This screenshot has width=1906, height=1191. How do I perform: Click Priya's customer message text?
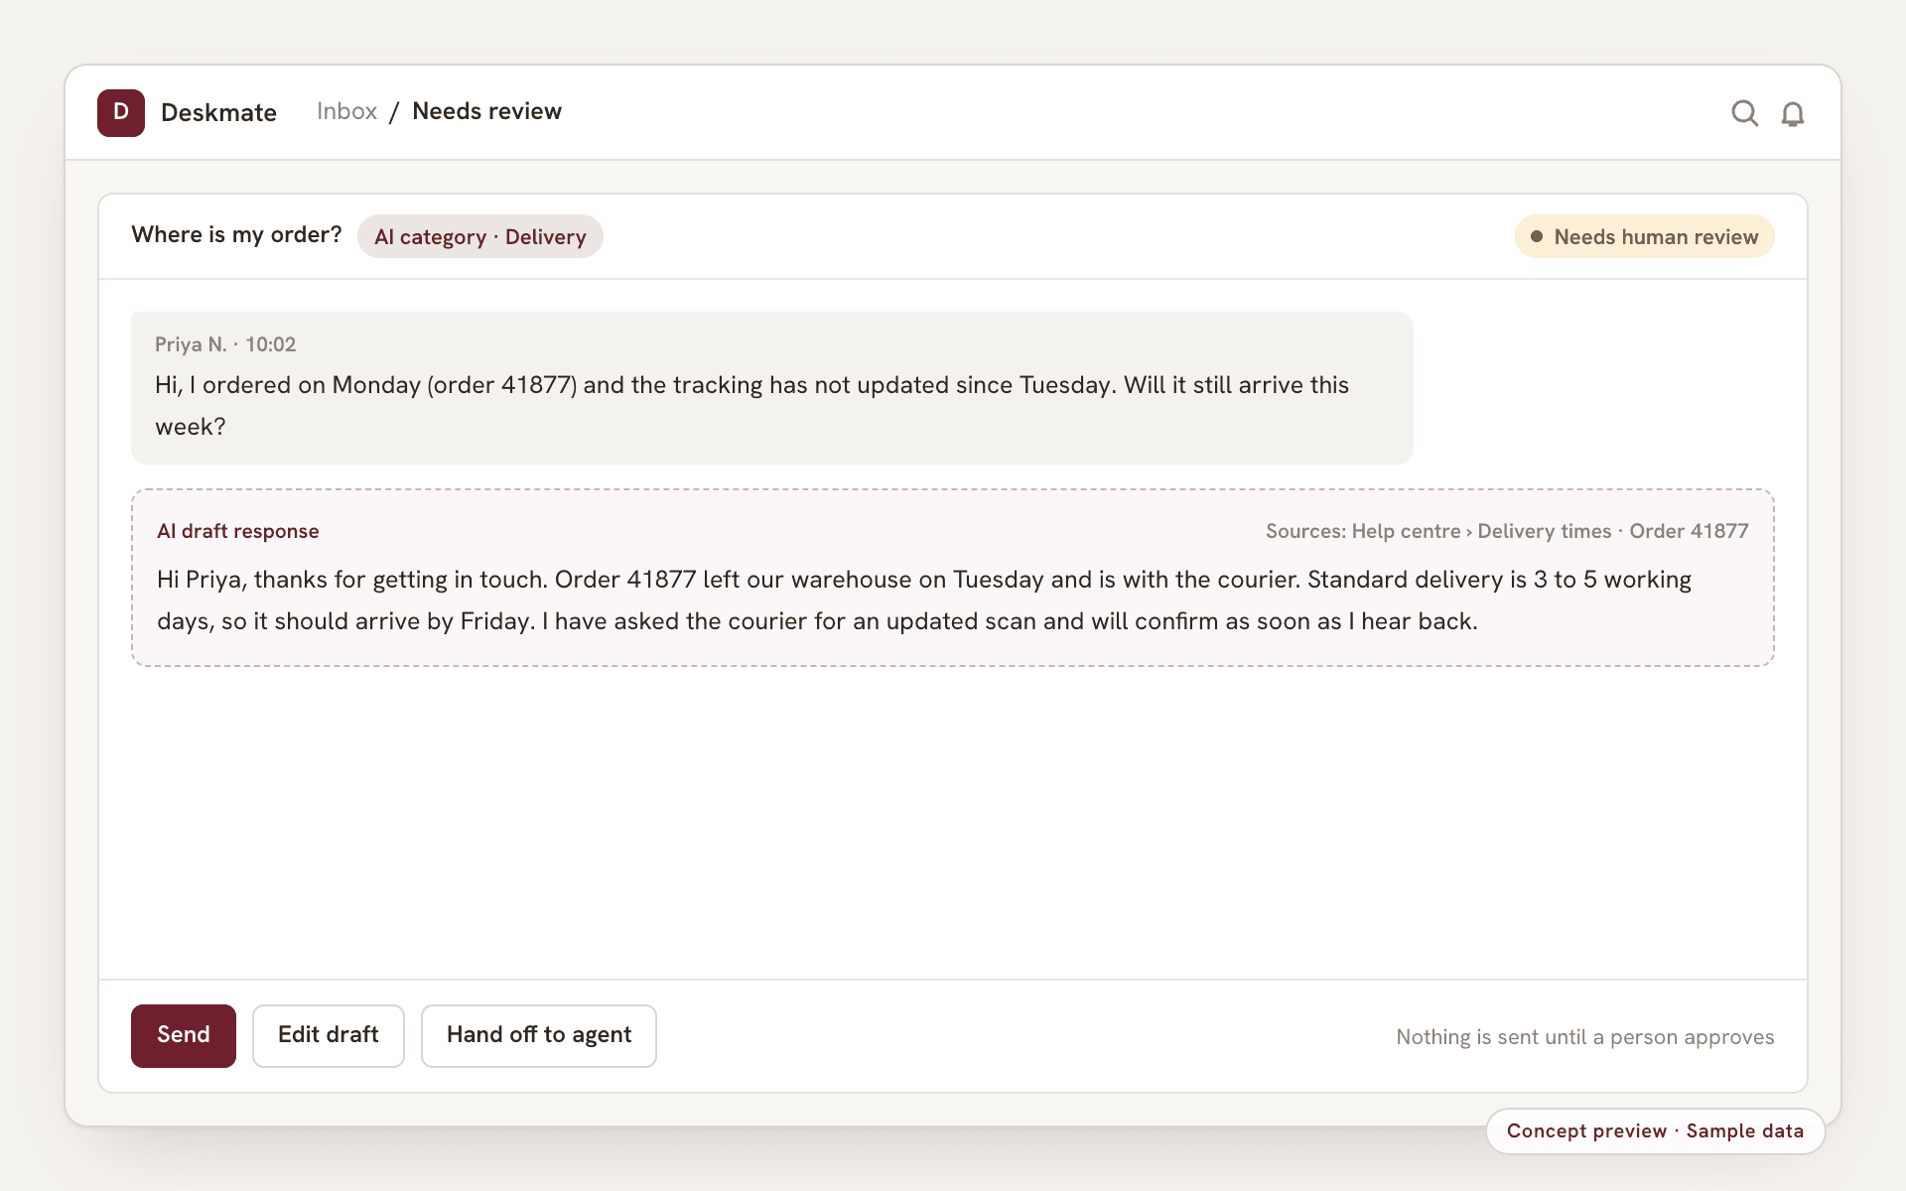751,406
